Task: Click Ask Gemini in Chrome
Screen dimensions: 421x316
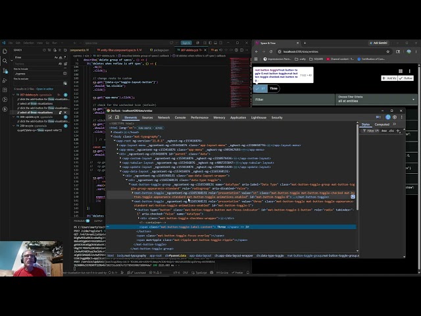Action: point(378,43)
